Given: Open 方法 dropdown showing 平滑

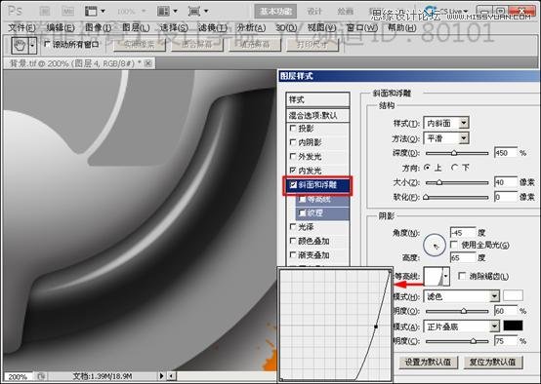Looking at the screenshot, I should [446, 138].
